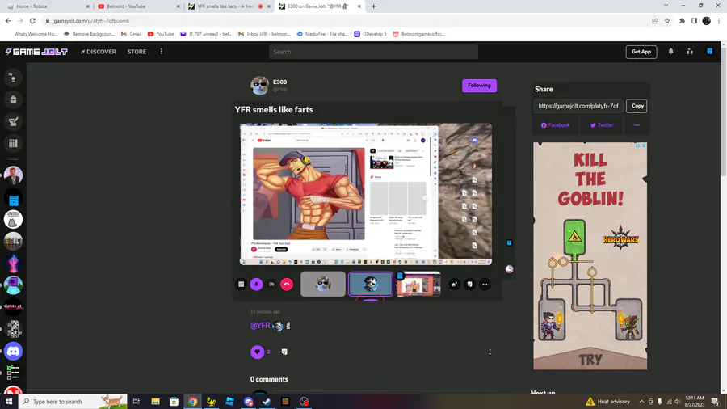Open the pink glowing community avatar in sidebar
The height and width of the screenshot is (409, 727).
(x=13, y=263)
